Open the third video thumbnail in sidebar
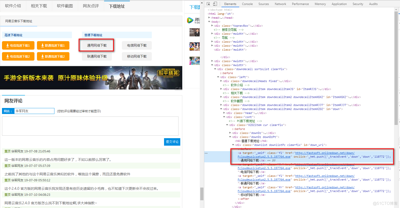The image size is (400, 208). tap(195, 61)
